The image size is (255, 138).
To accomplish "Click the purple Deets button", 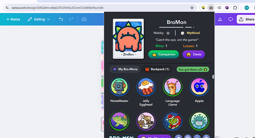I will (x=194, y=54).
